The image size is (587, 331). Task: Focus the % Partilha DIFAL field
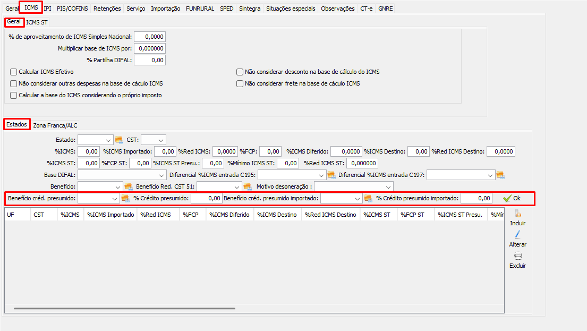click(x=150, y=60)
